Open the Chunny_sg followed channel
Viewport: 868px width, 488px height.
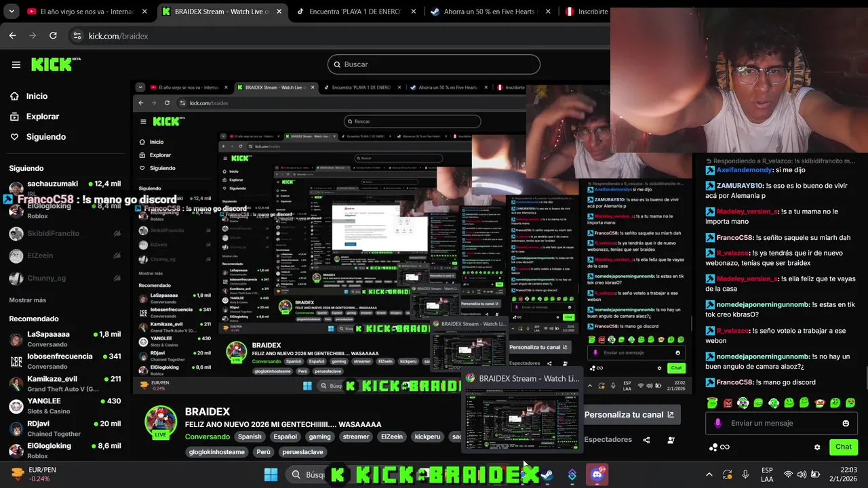(64, 278)
